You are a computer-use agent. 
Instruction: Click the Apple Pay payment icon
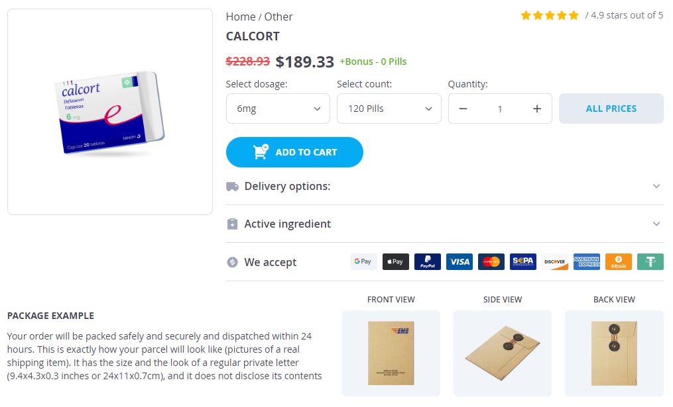[396, 261]
